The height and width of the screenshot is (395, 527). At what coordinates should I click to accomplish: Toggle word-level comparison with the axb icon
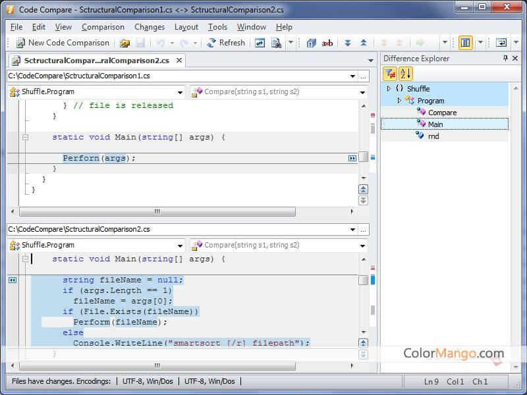(327, 43)
